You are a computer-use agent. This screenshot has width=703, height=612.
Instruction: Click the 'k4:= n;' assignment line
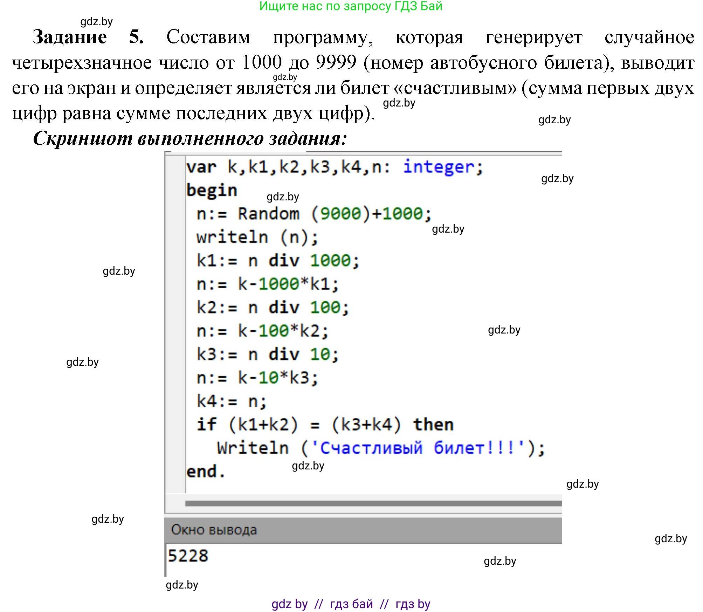(x=231, y=400)
